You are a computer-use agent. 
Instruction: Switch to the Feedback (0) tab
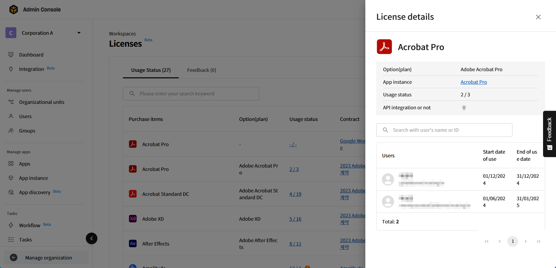[202, 70]
